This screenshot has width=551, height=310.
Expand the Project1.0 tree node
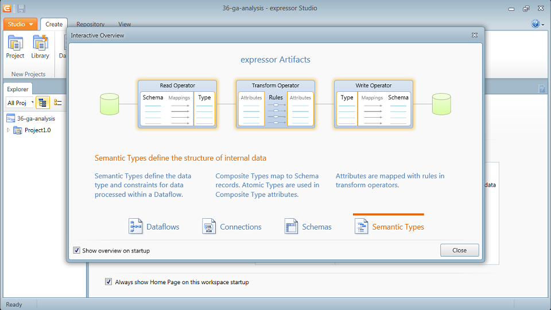pos(9,130)
